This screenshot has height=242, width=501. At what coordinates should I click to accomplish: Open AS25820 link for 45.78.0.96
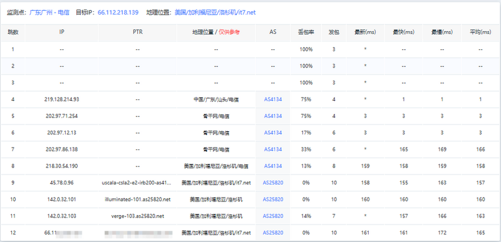coord(273,183)
